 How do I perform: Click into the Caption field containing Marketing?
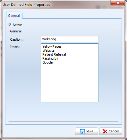(70, 39)
